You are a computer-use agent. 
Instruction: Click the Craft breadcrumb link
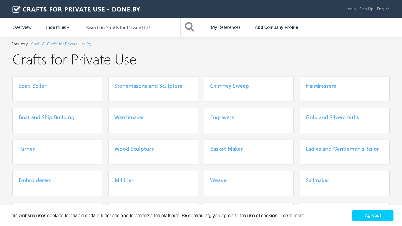35,44
